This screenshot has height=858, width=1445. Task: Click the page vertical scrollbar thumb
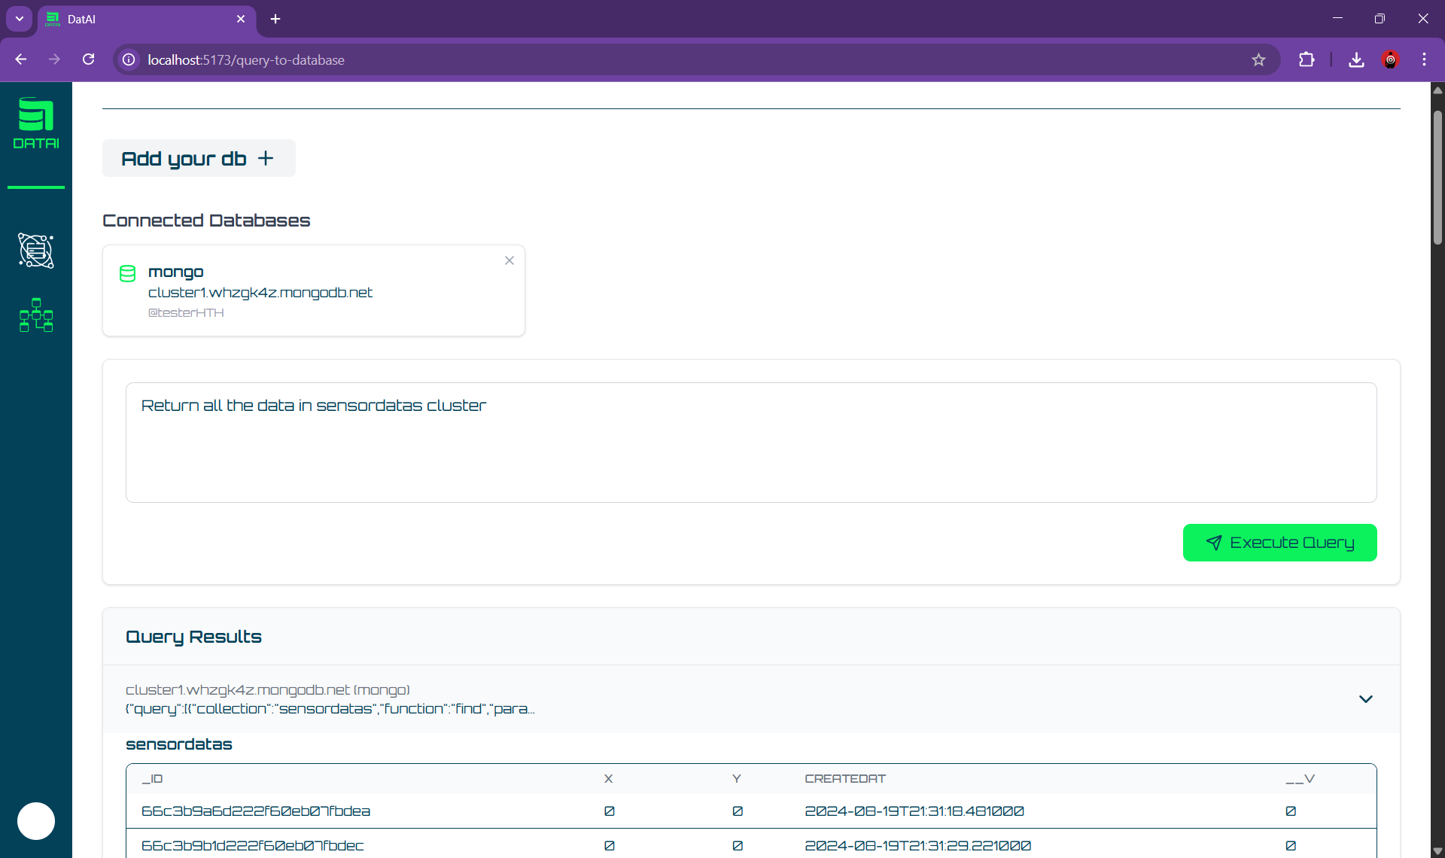(1437, 177)
